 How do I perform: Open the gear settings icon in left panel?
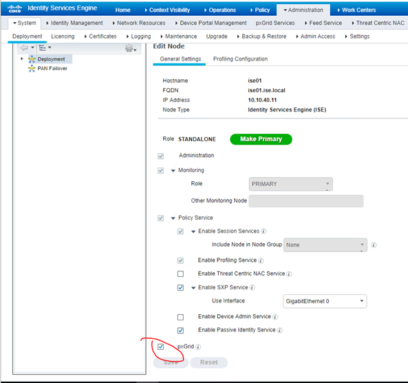tap(129, 48)
